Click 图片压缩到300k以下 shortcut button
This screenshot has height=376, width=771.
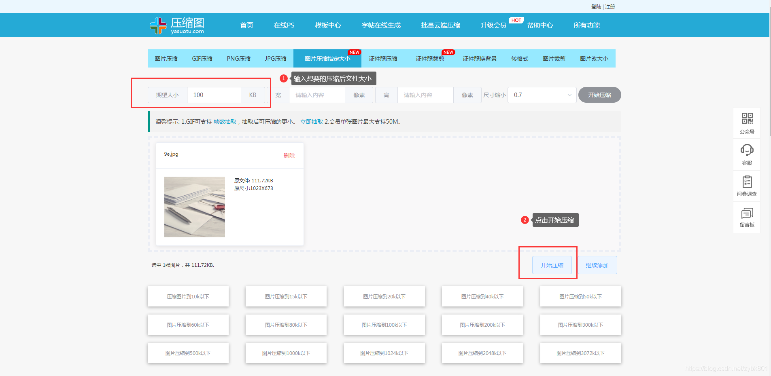[581, 325]
